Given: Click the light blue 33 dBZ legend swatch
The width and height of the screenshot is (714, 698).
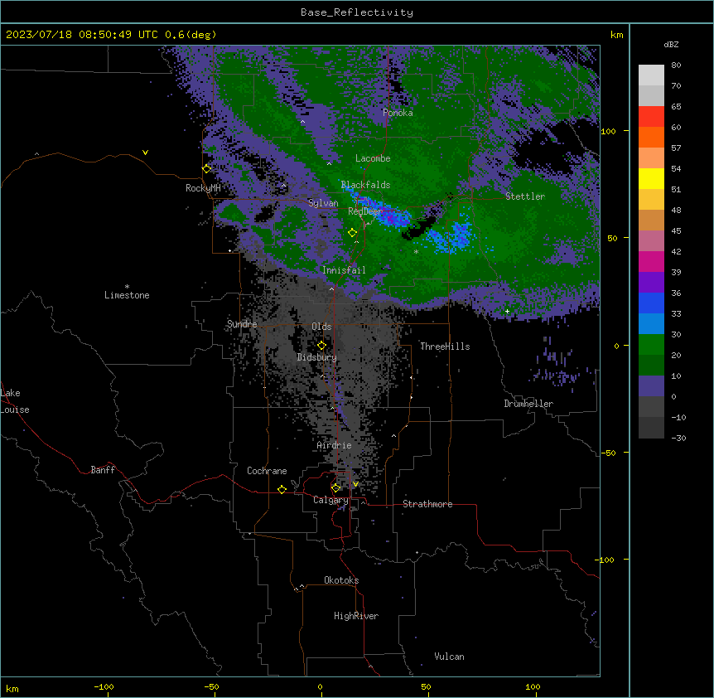Looking at the screenshot, I should (x=651, y=323).
